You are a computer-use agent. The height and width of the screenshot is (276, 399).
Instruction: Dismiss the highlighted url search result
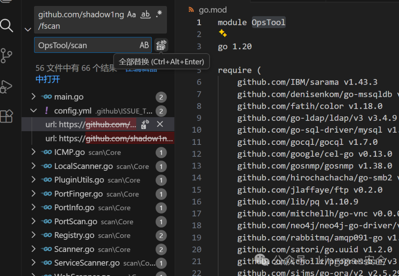coord(160,125)
